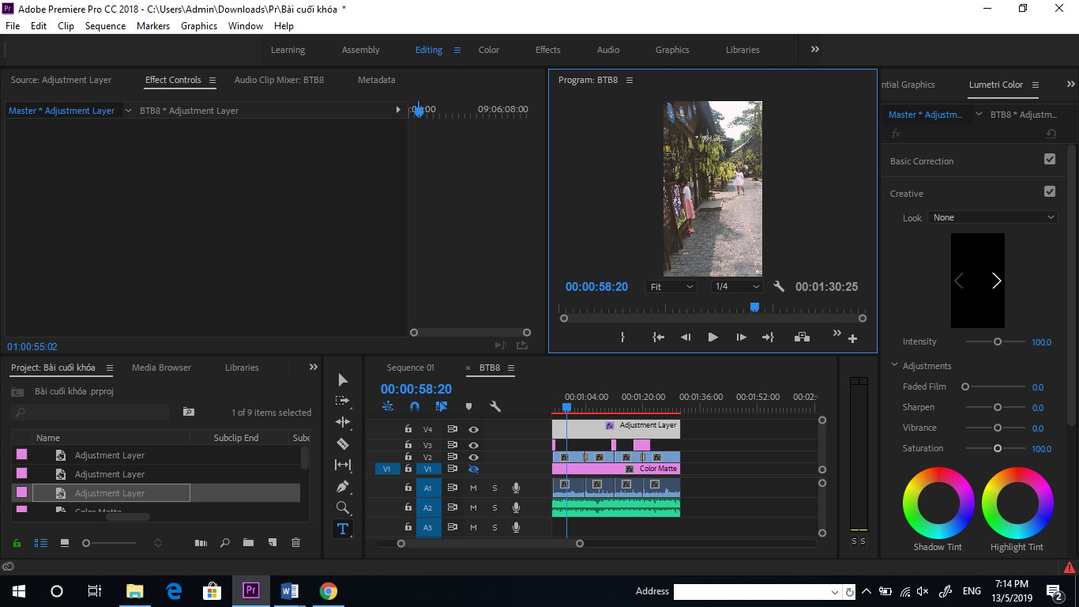Open the Graphics menu
Screen dimensions: 1079x607
199,25
